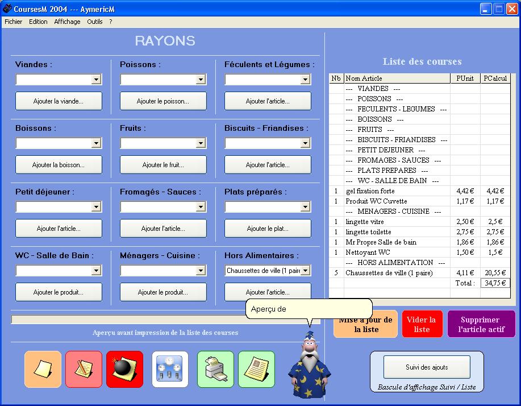The height and width of the screenshot is (406, 521).
Task: Click the pencil and notepad icon
Action: 84,369
